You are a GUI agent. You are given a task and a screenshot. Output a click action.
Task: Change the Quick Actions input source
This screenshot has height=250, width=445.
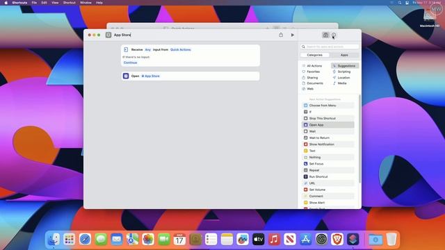pos(181,49)
